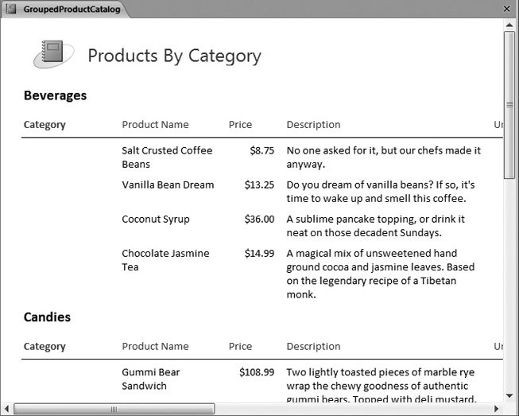Select the Beverages group heading
This screenshot has width=519, height=416.
[55, 95]
